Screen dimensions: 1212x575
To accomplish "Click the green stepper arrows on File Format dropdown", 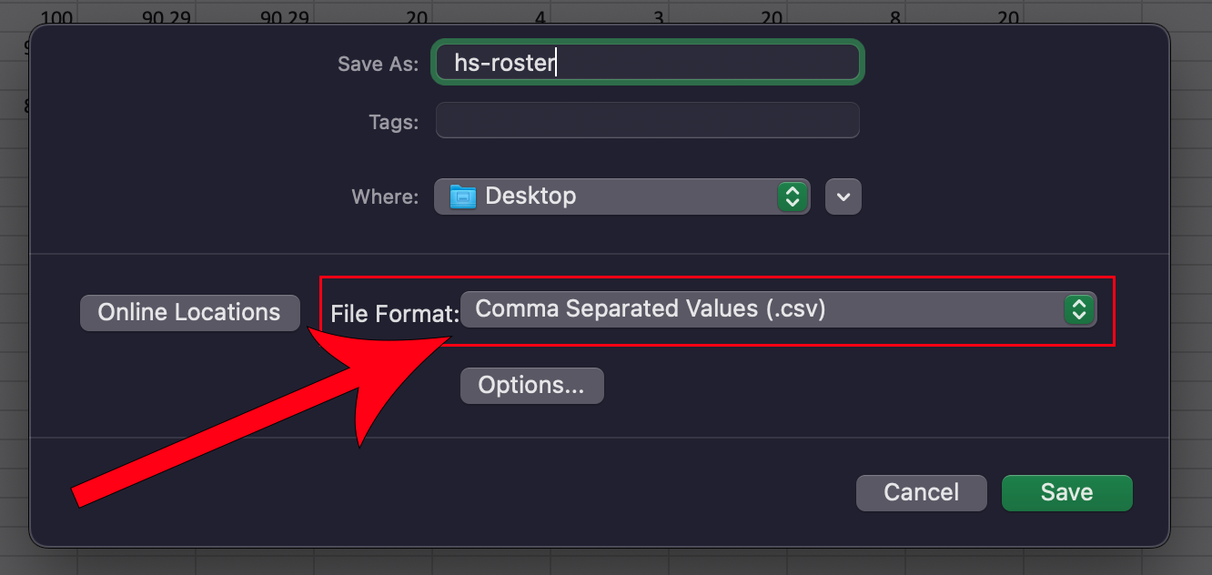I will click(x=1079, y=309).
